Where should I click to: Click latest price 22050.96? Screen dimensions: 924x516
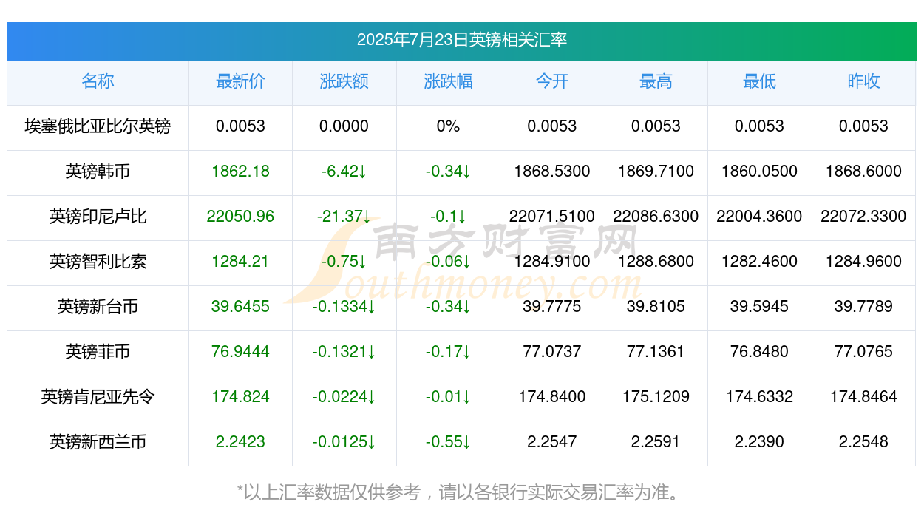240,217
